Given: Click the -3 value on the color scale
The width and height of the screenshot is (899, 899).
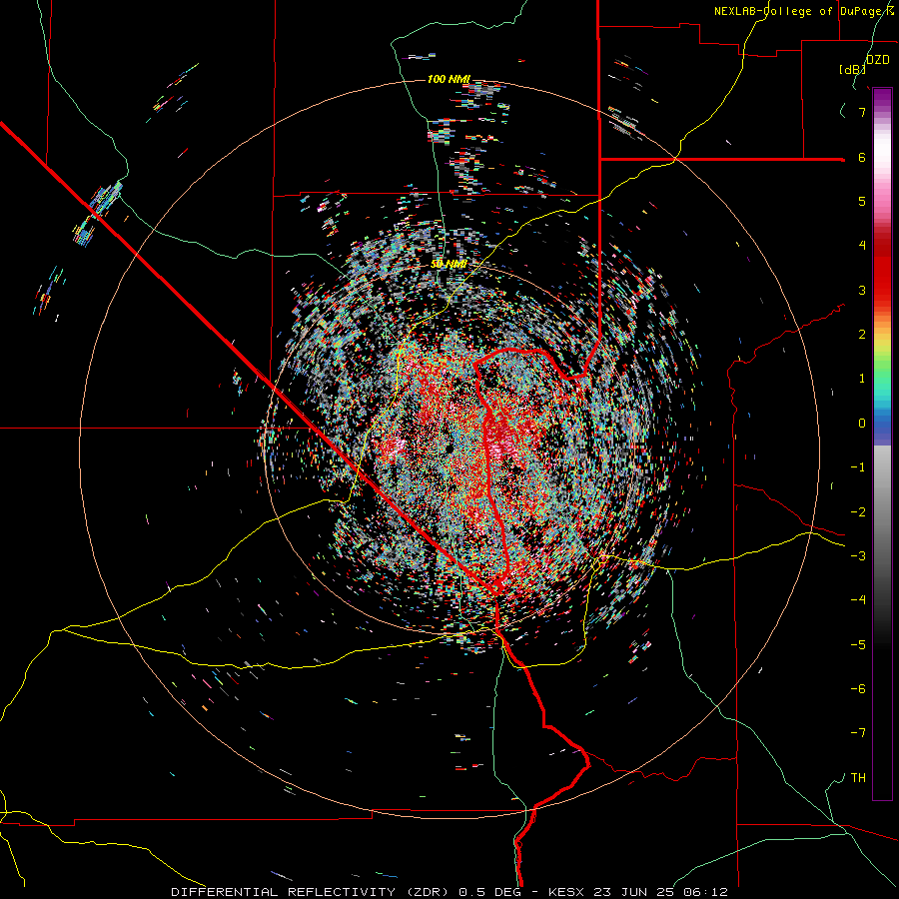Looking at the screenshot, I should click(x=858, y=556).
